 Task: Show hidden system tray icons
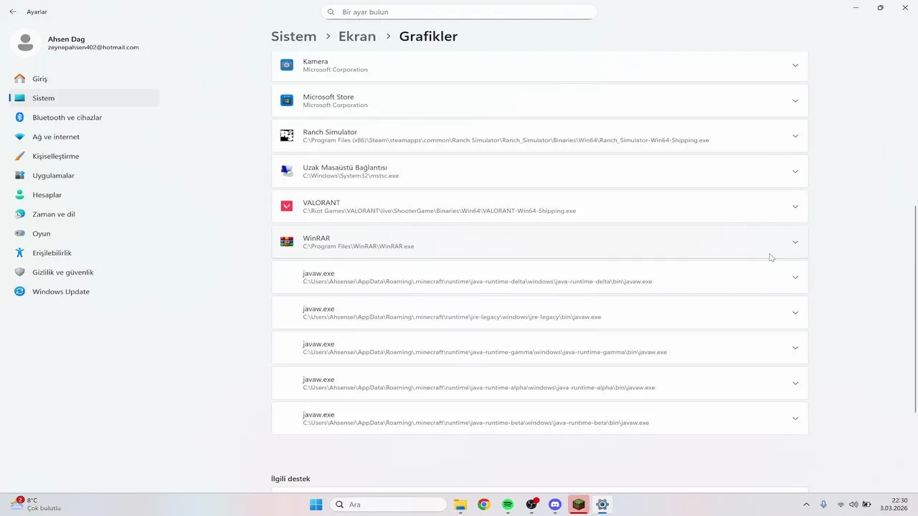coord(806,505)
